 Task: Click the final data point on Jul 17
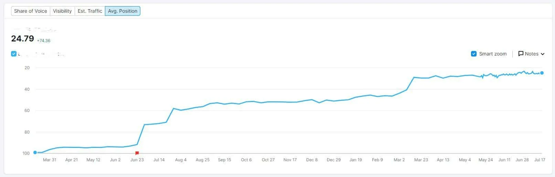542,73
